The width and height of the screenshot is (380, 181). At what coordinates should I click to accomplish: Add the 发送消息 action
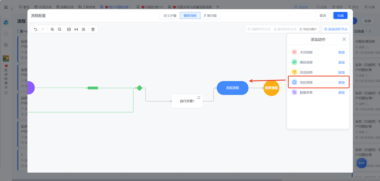pyautogui.click(x=341, y=72)
